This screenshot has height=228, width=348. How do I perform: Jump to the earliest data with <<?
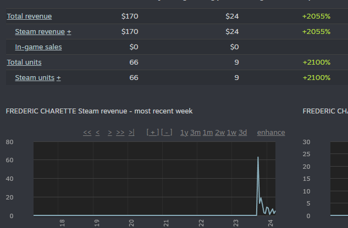(87, 133)
